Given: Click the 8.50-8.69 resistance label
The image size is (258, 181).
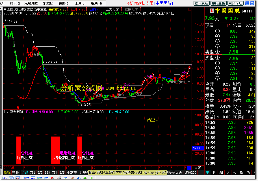Looking at the screenshot, I should [x=50, y=61].
